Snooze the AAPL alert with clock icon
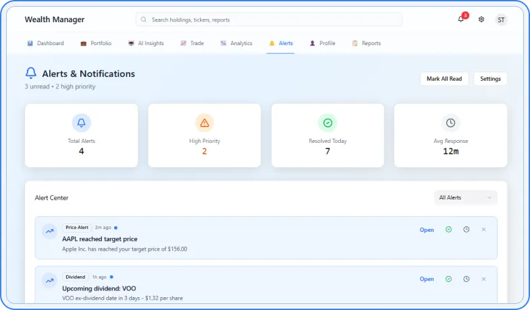Screen dimensions: 530x310 pos(467,229)
